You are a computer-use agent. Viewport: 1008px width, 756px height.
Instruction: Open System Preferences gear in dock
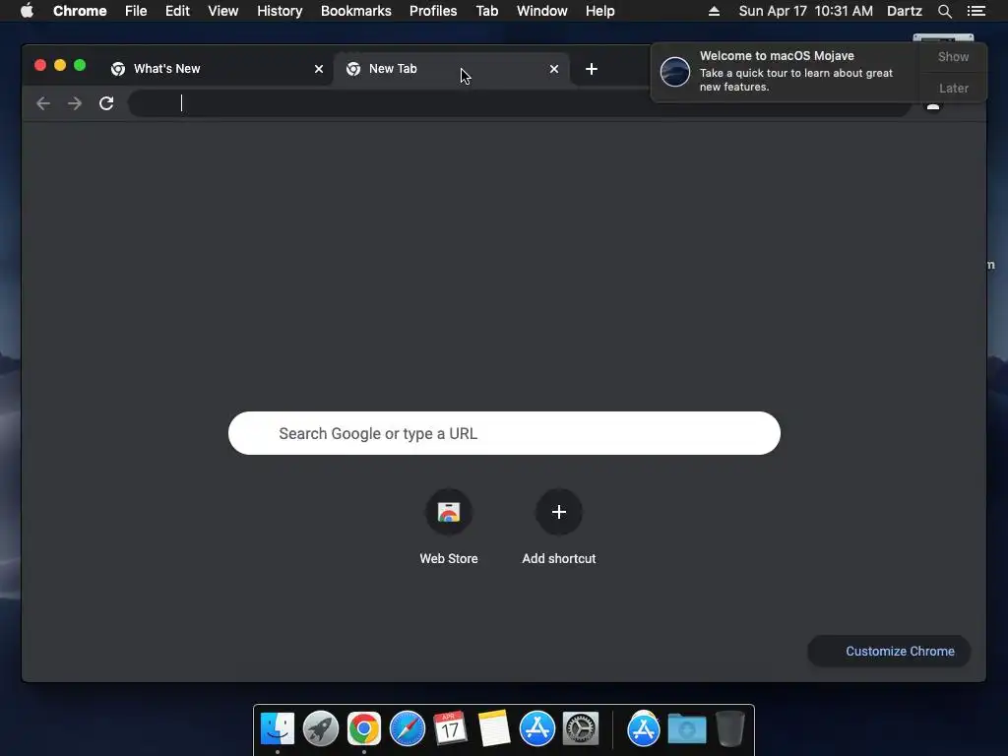(581, 729)
